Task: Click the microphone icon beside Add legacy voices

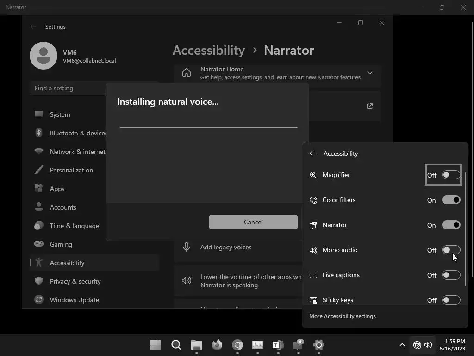Action: pos(187,248)
